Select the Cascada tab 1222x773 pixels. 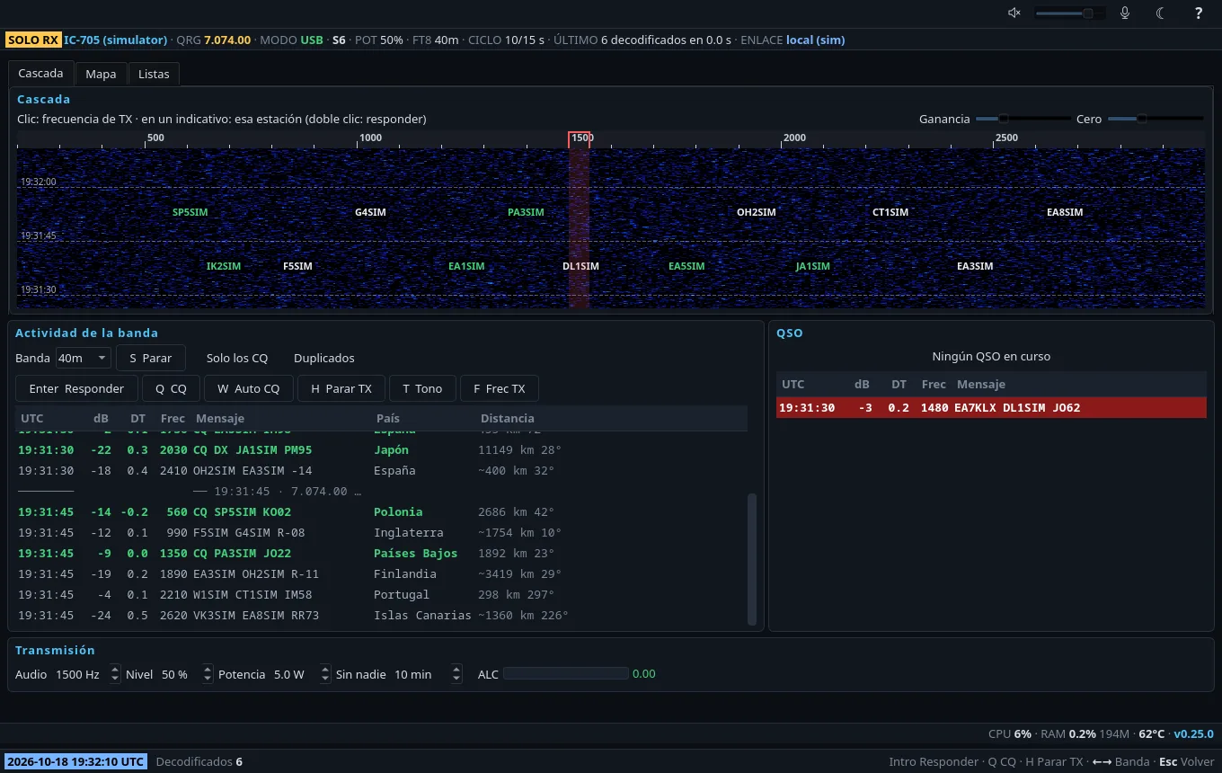40,73
